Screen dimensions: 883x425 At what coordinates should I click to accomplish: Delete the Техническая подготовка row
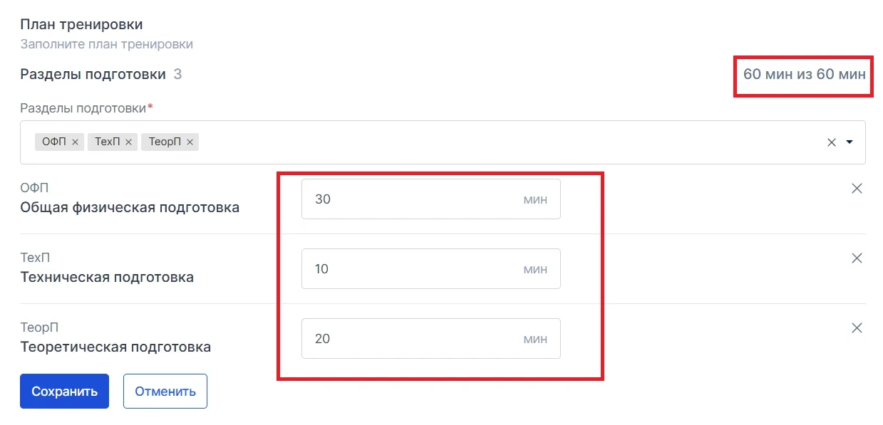(x=857, y=258)
